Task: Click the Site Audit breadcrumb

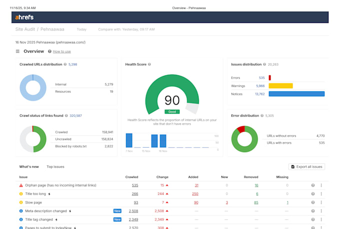Action: pyautogui.click(x=25, y=29)
